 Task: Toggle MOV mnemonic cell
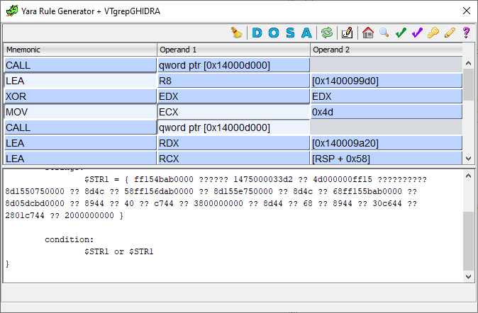point(80,112)
